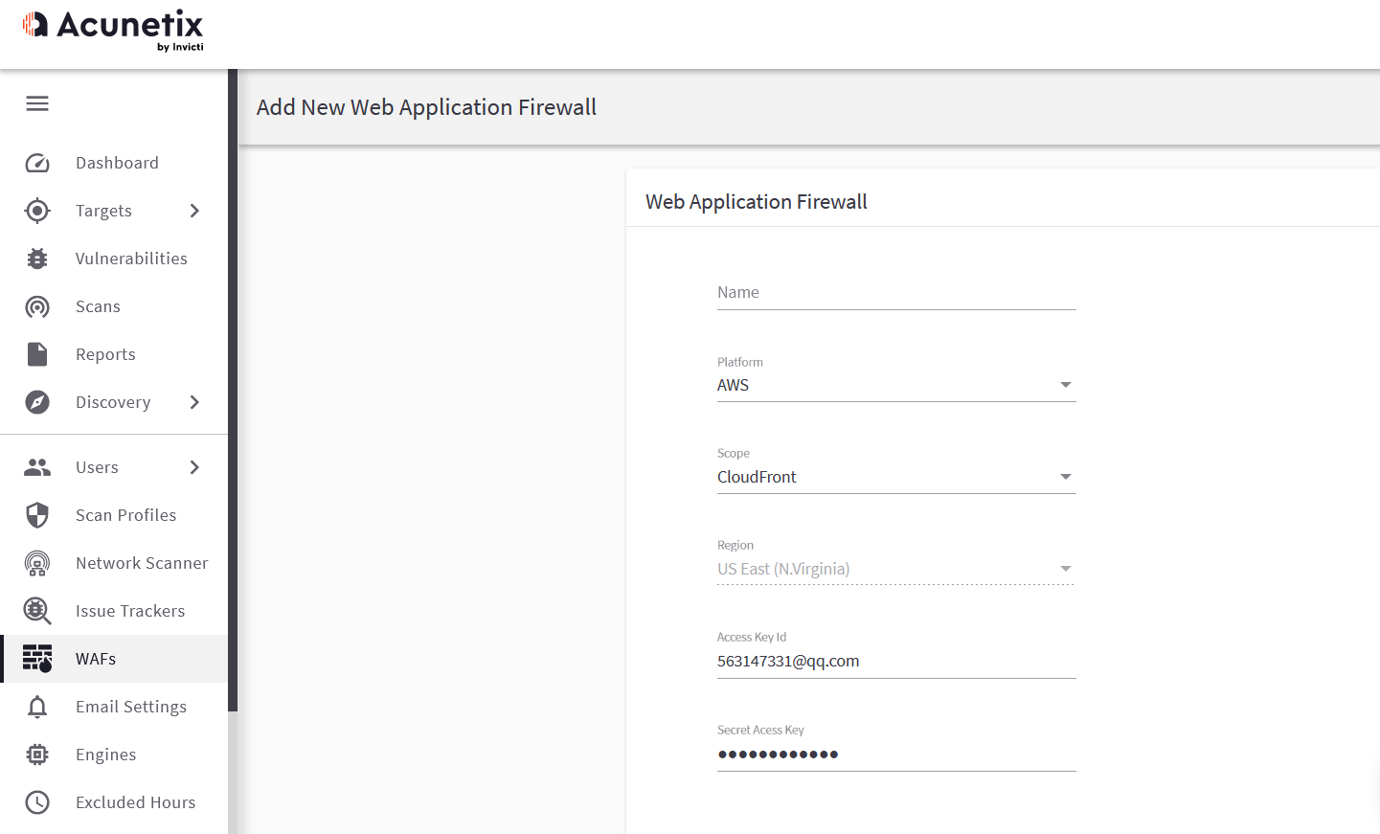Screen dimensions: 1380x834
Task: Click the Reports document icon
Action: coord(37,354)
